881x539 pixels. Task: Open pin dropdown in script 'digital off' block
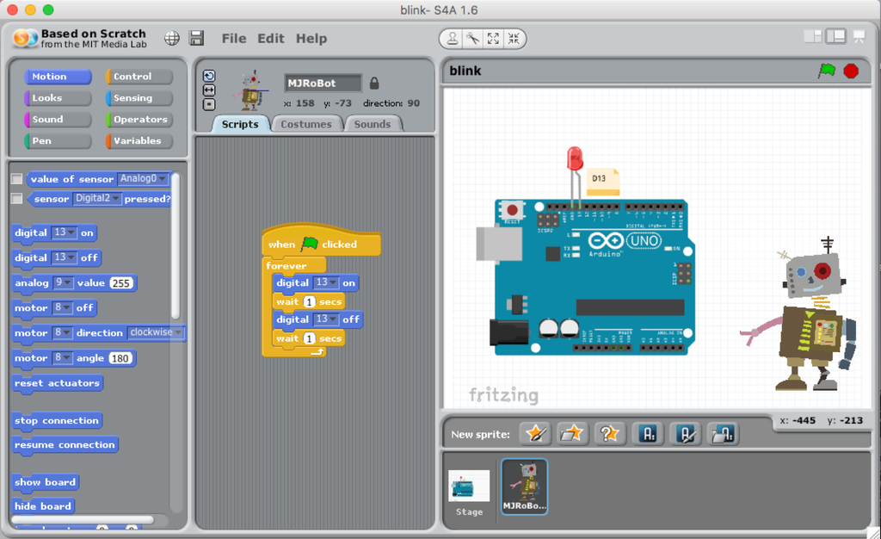pos(326,319)
